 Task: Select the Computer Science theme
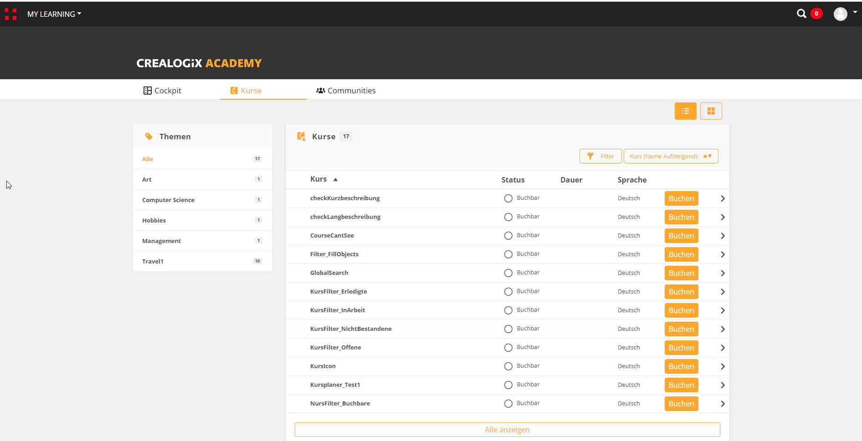pos(168,200)
